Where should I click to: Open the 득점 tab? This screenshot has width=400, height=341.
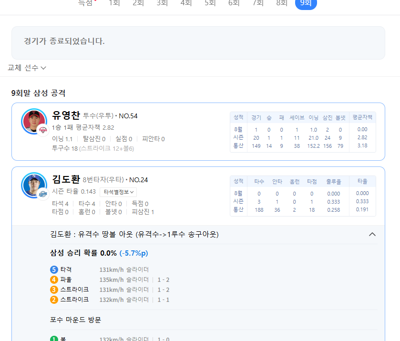86,3
